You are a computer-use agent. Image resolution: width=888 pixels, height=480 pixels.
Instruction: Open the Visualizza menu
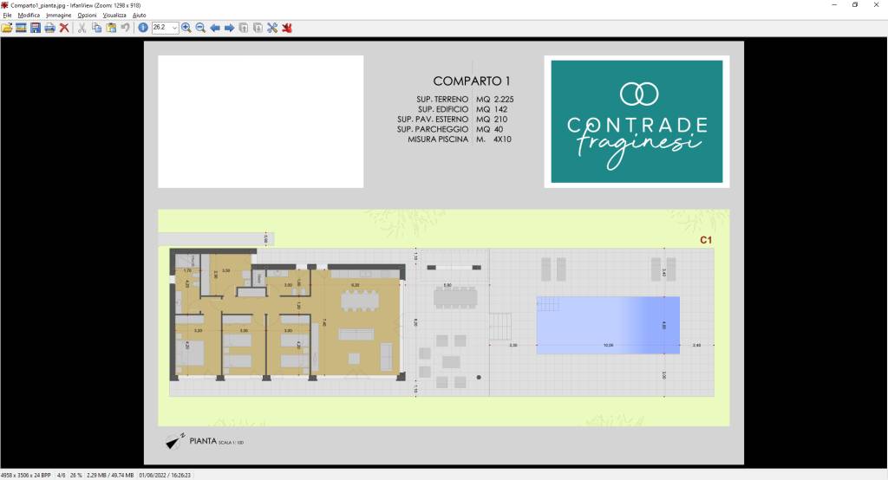(114, 16)
